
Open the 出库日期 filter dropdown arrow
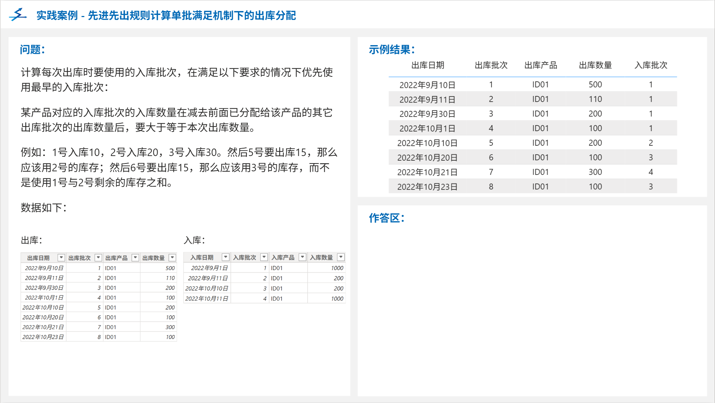coord(61,258)
